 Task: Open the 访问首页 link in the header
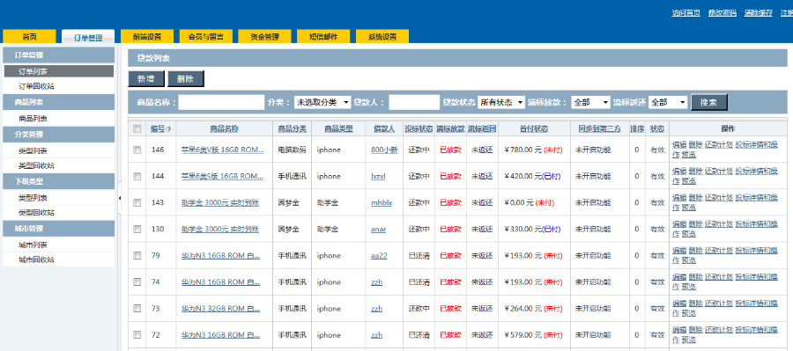[686, 12]
